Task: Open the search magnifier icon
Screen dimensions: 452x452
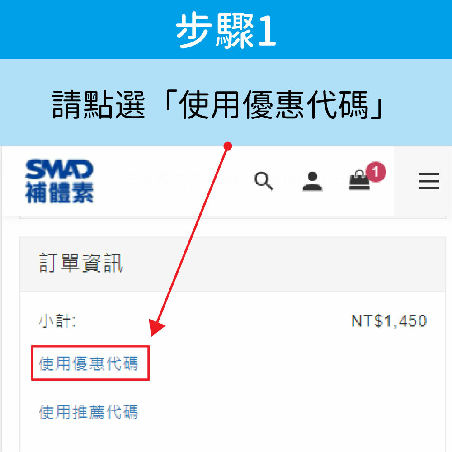Action: [x=264, y=181]
